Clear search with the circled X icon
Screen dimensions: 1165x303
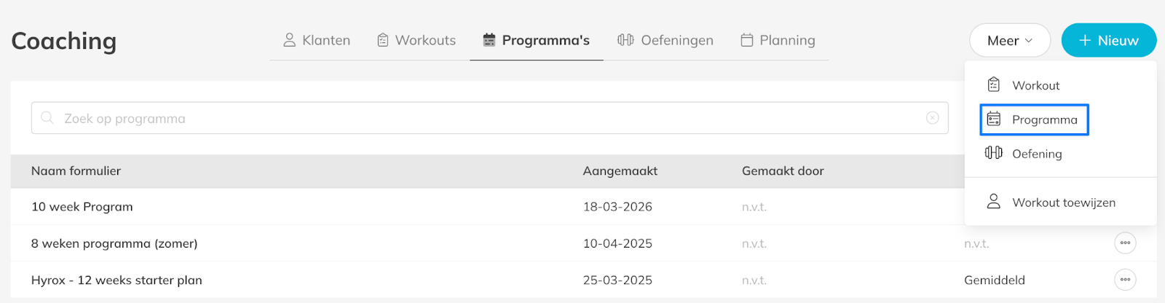point(932,118)
